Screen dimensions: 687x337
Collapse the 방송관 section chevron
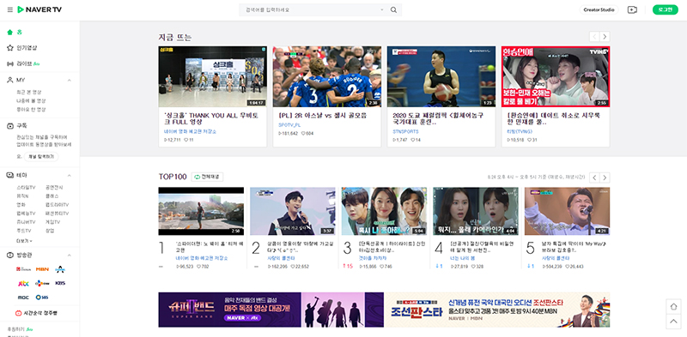70,256
